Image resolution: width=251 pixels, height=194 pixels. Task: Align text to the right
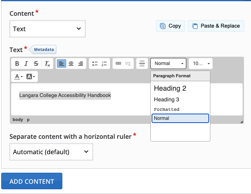coord(81,63)
